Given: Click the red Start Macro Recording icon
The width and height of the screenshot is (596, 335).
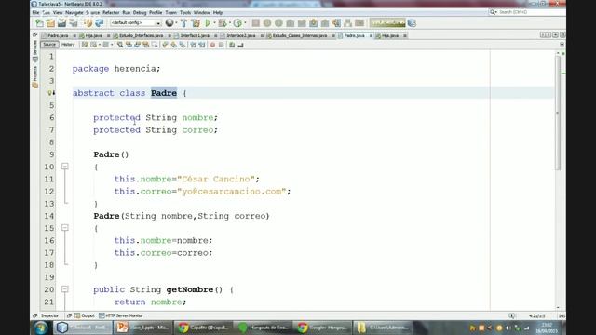Looking at the screenshot, I should click(x=212, y=45).
